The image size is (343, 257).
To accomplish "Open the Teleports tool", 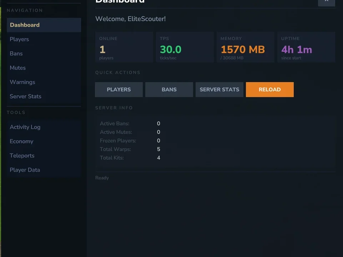I will click(x=44, y=156).
